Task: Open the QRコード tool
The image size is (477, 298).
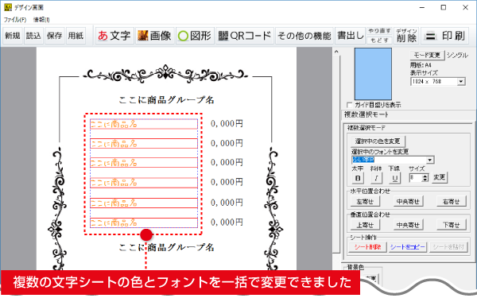Action: 245,36
